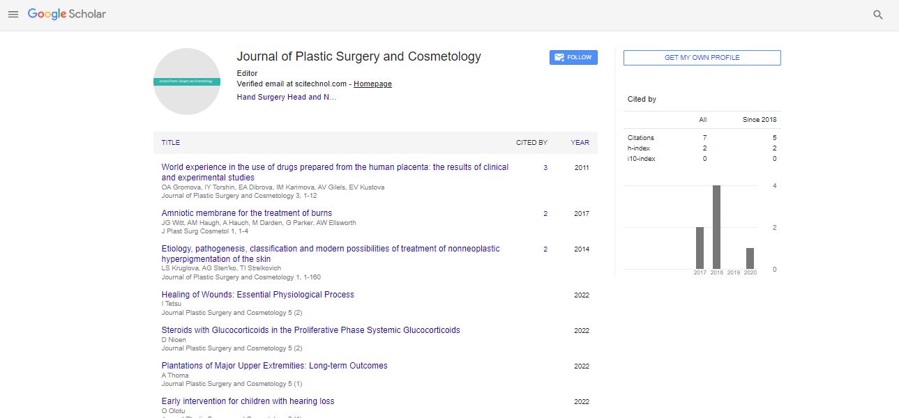Click the 2018 citations bar in chart
The height and width of the screenshot is (418, 899).
717,227
